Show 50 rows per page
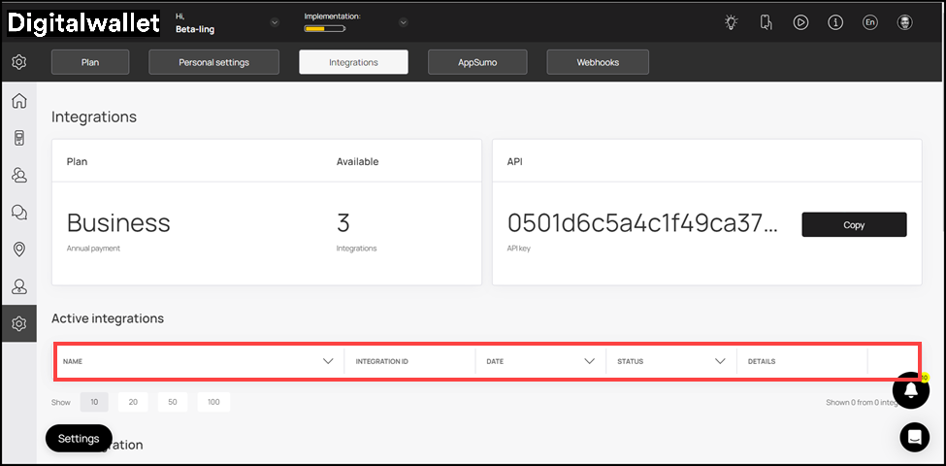946x466 pixels. [174, 402]
